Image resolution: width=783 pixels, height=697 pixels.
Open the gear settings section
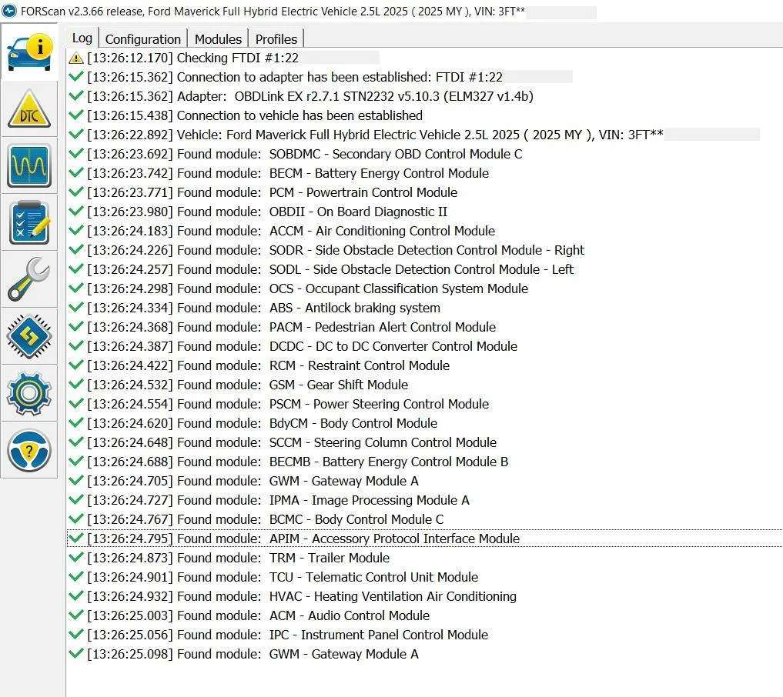[x=29, y=393]
